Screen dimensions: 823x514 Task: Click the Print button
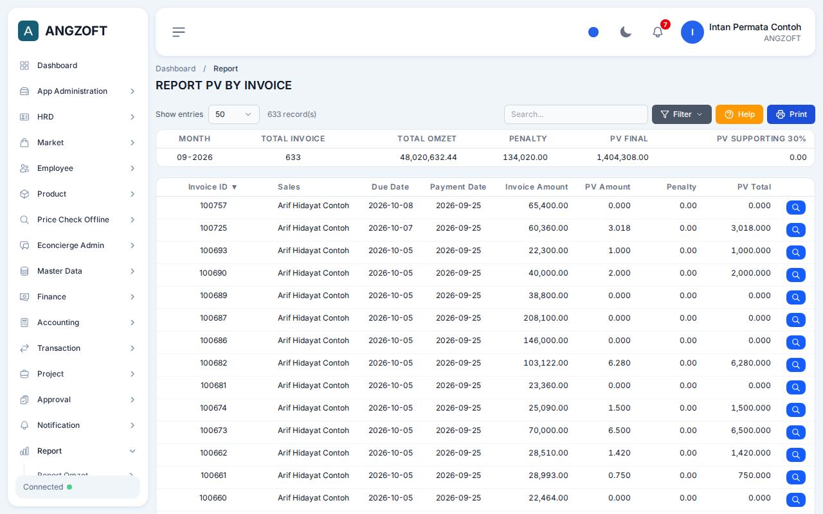[791, 114]
